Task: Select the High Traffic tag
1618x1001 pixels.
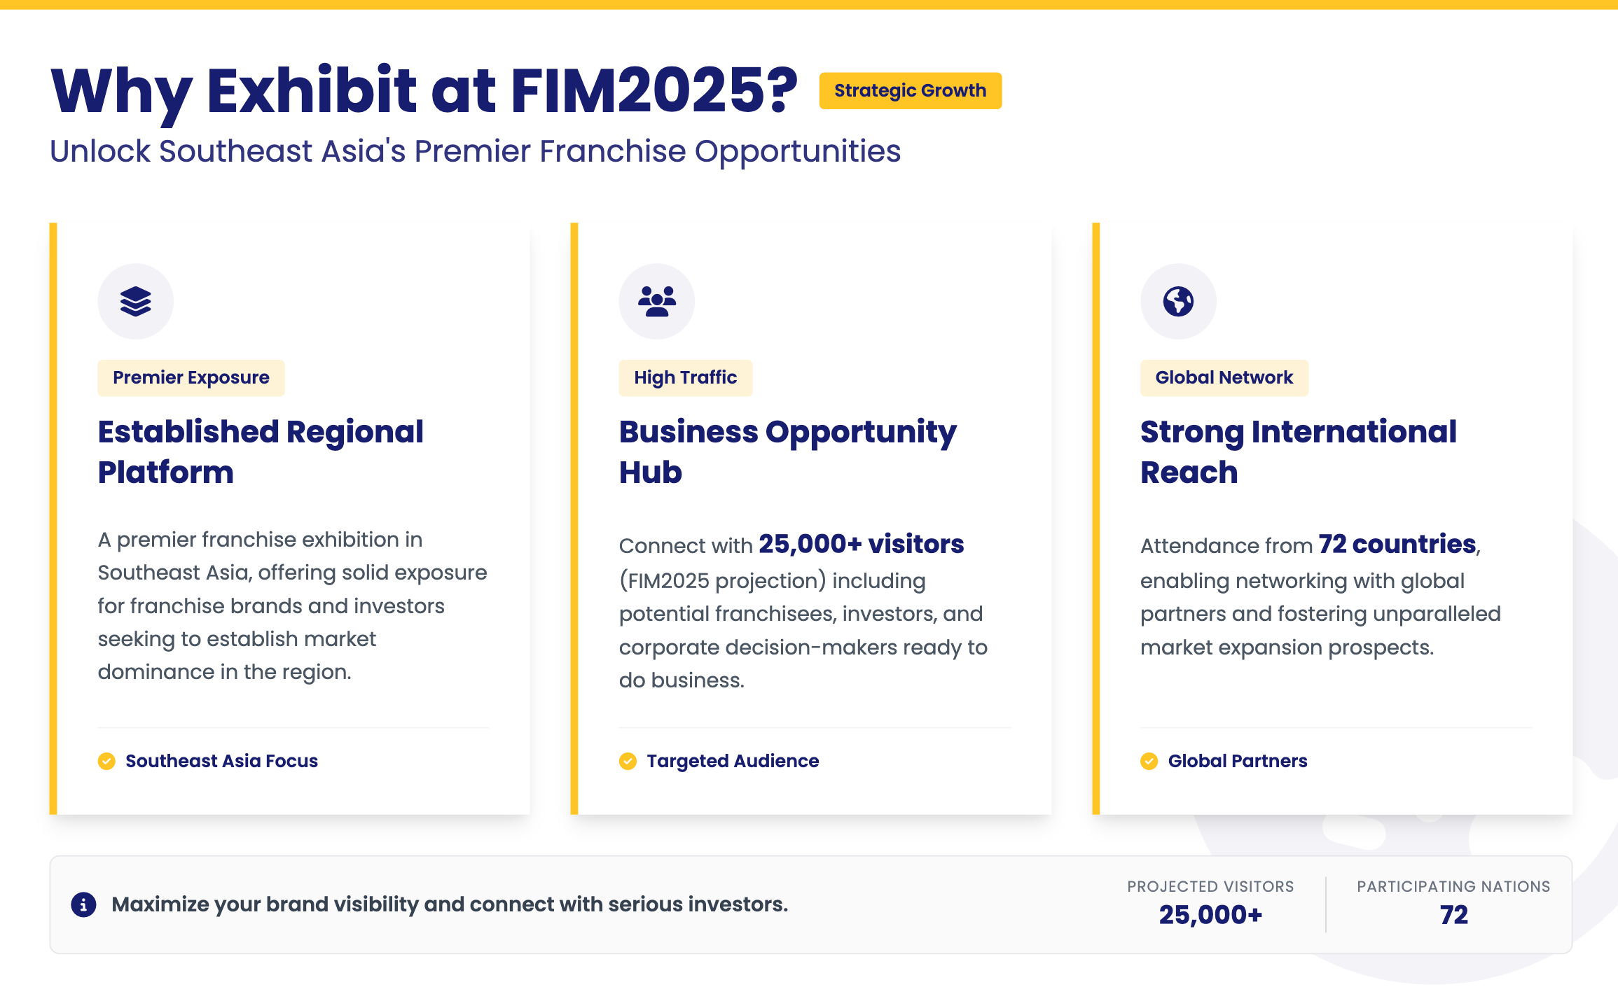Action: (685, 378)
